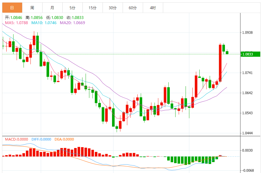
Task: Open the 5分 five-minute chart tab
Action: (72, 8)
